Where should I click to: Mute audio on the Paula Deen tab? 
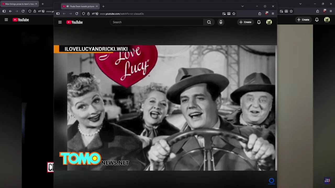coord(68,6)
